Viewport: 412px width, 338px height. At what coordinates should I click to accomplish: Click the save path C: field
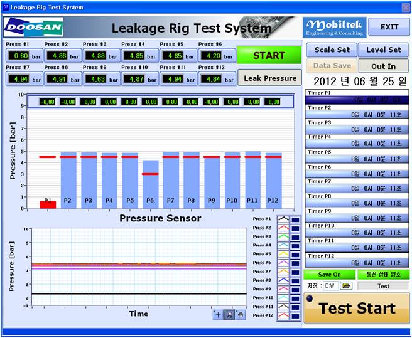click(x=331, y=286)
